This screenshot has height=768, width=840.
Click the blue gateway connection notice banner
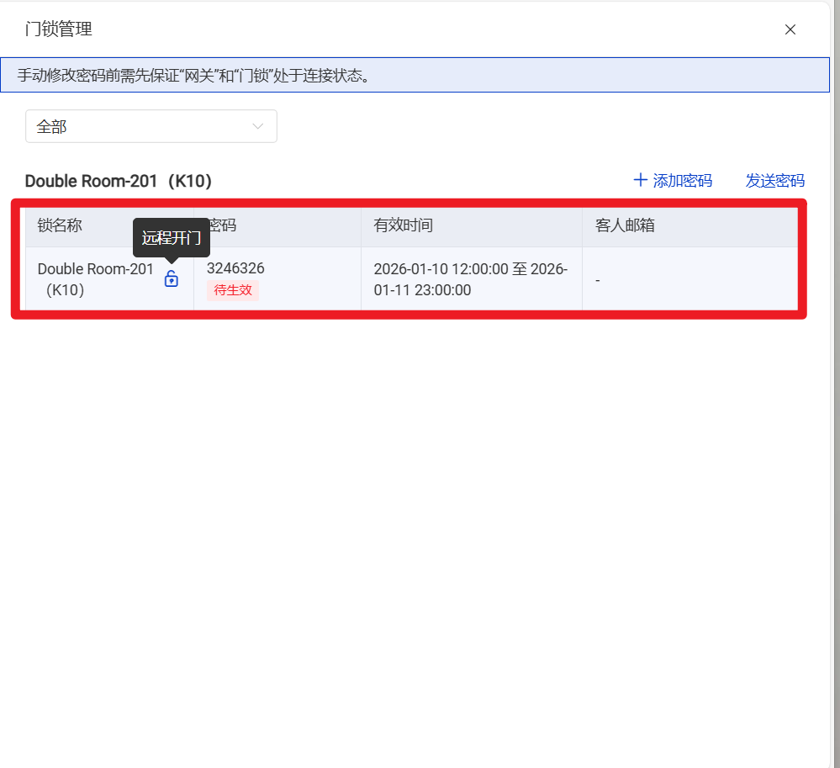(x=415, y=75)
